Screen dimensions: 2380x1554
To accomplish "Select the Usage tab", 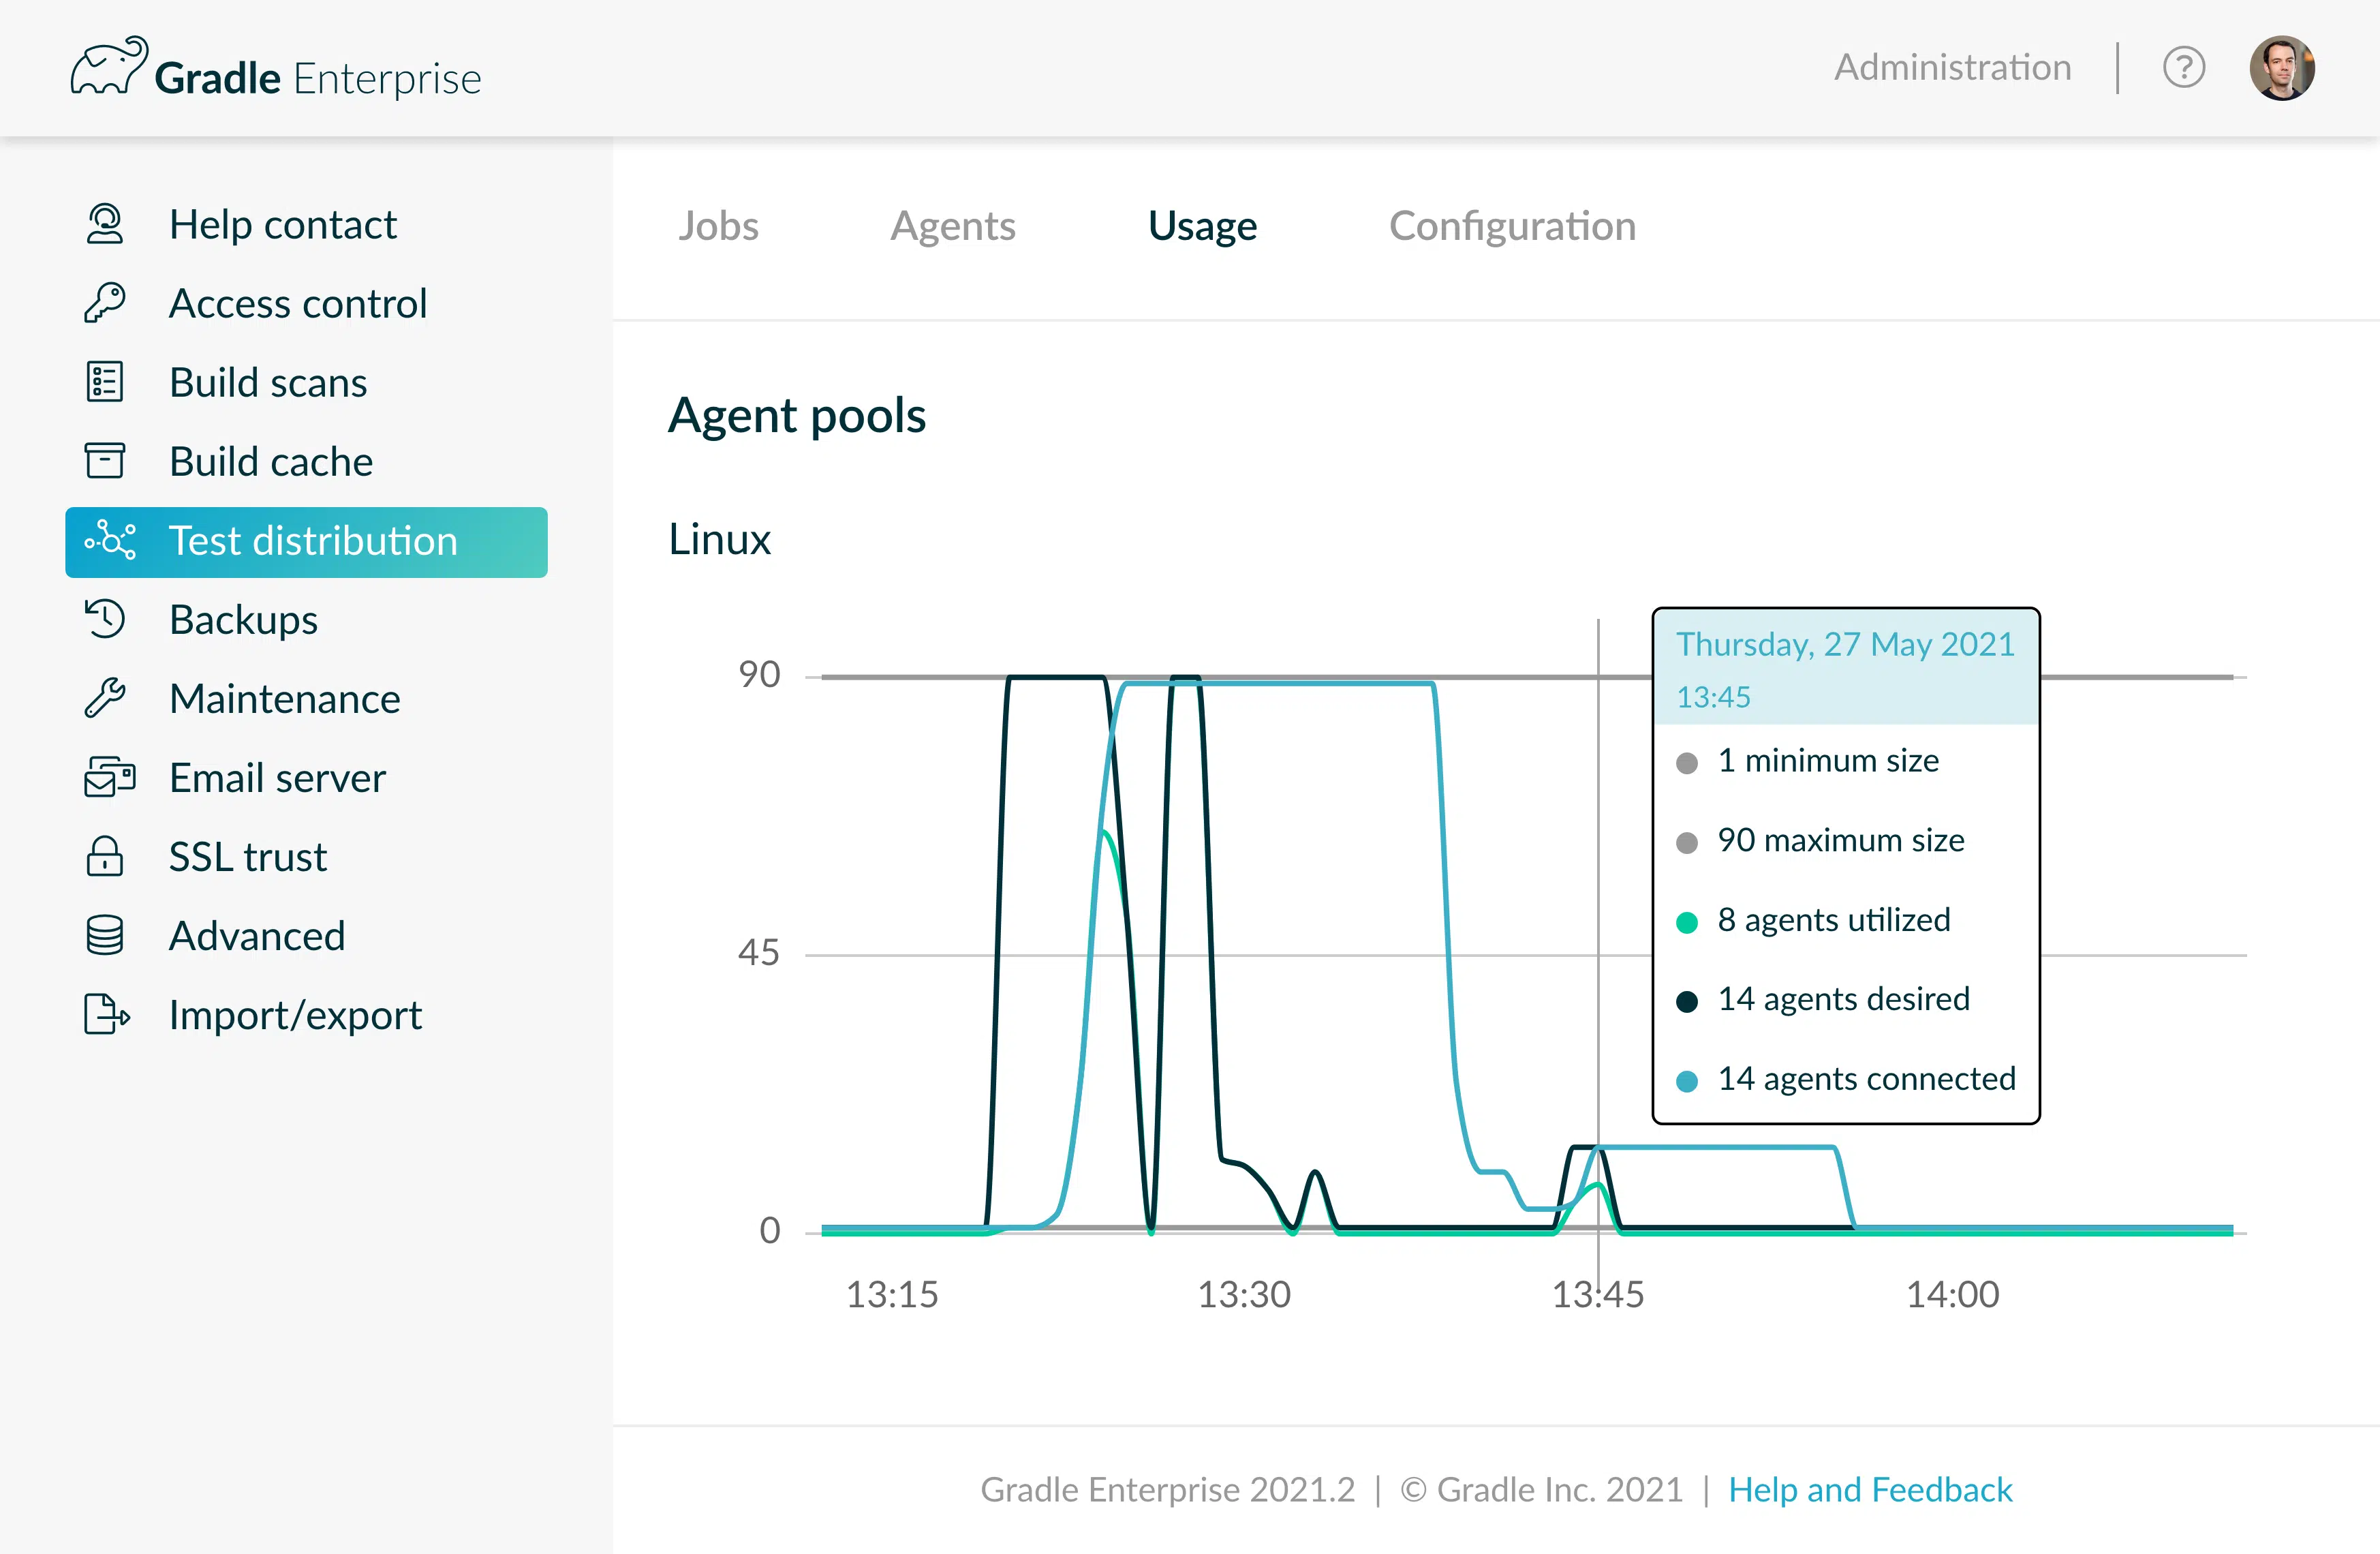I will point(1202,226).
